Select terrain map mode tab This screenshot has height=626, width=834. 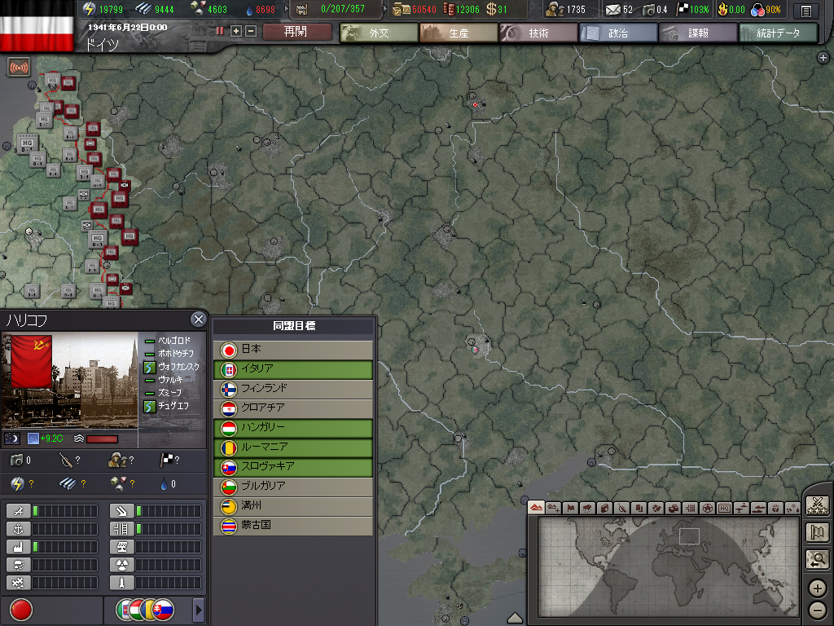click(x=536, y=508)
